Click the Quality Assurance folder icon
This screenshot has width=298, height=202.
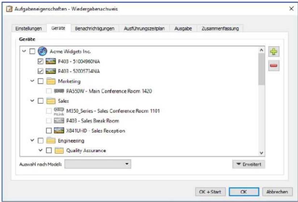click(59, 150)
